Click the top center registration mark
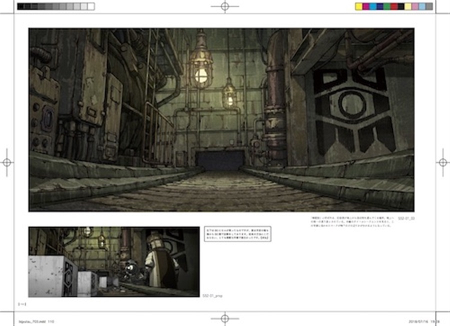Image resolution: width=450 pixels, height=326 pixels. 225,6
